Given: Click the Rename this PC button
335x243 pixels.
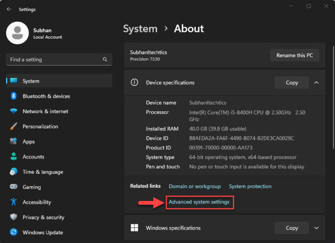Looking at the screenshot, I should coord(295,55).
